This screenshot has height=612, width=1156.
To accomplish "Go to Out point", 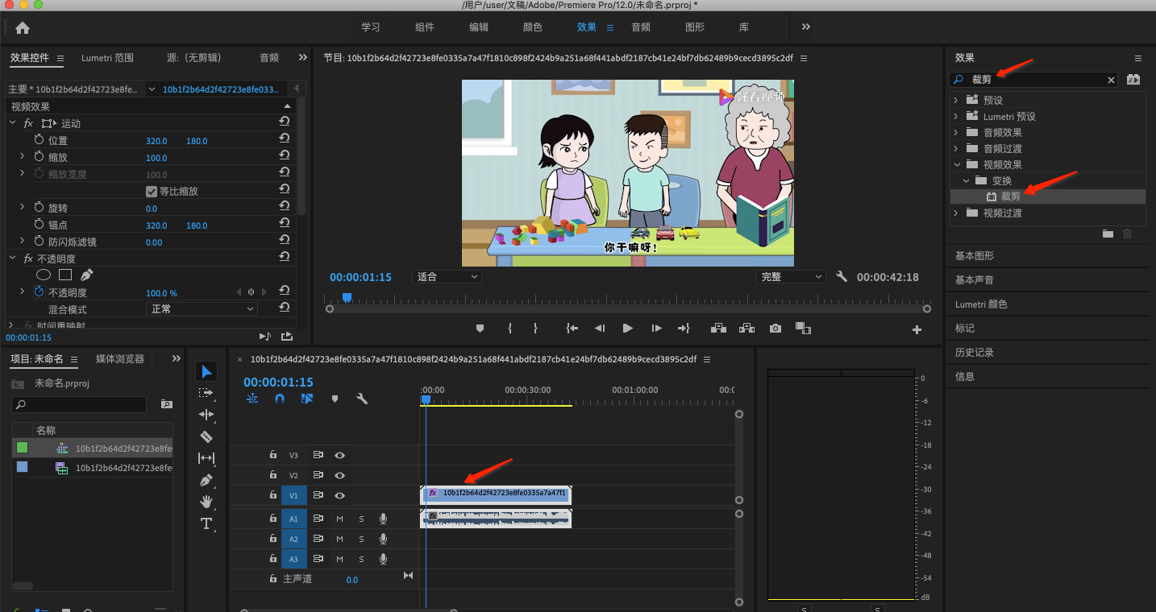I will point(684,329).
